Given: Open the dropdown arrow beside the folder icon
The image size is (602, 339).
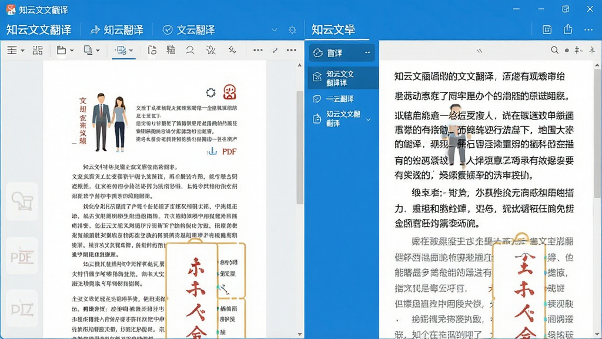Looking at the screenshot, I should [72, 51].
